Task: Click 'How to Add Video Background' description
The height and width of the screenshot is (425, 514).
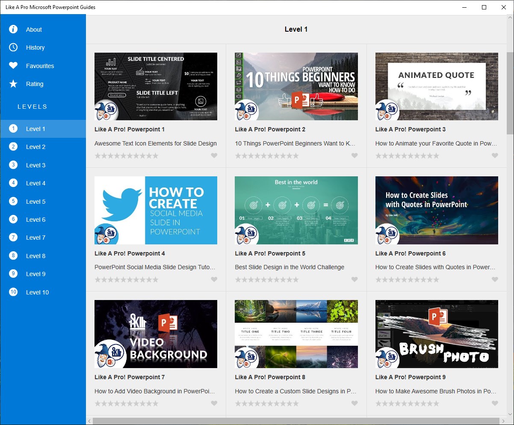Action: (155, 391)
